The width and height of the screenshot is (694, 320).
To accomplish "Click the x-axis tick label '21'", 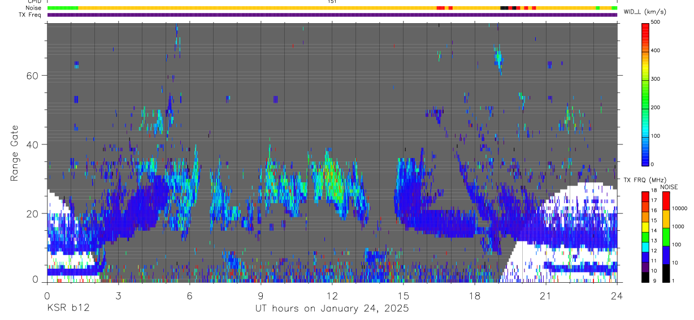I will pos(546,295).
